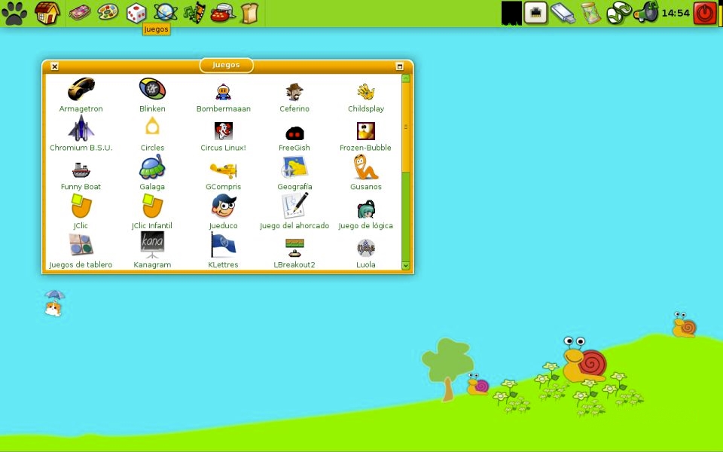Open the green chain links tray icon
The image size is (723, 452).
tap(618, 13)
